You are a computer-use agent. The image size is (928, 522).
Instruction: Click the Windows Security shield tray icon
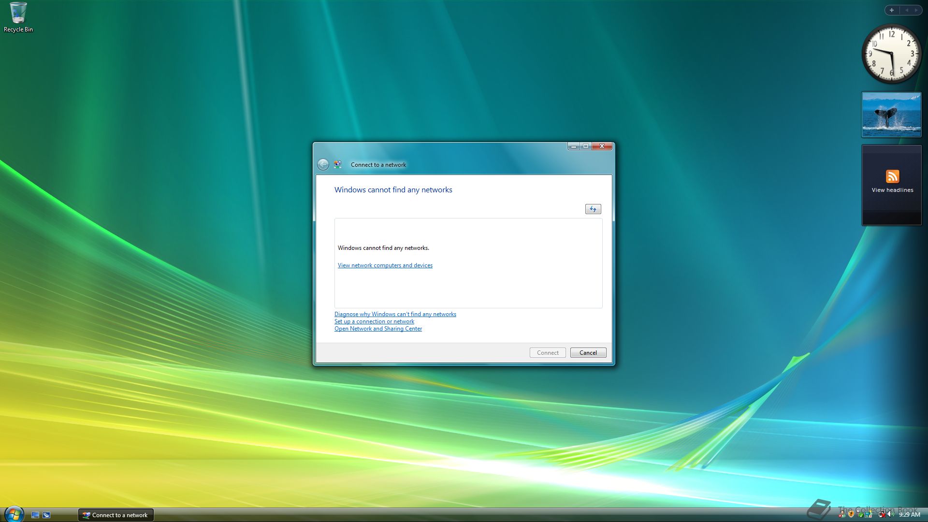(851, 514)
